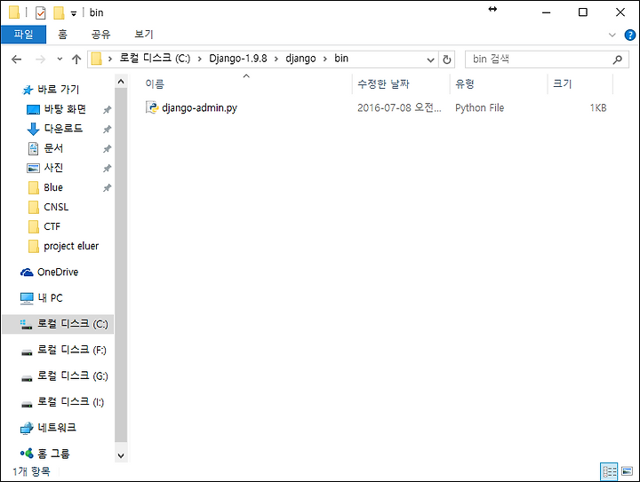Expand the chevron after django in path

[x=325, y=59]
